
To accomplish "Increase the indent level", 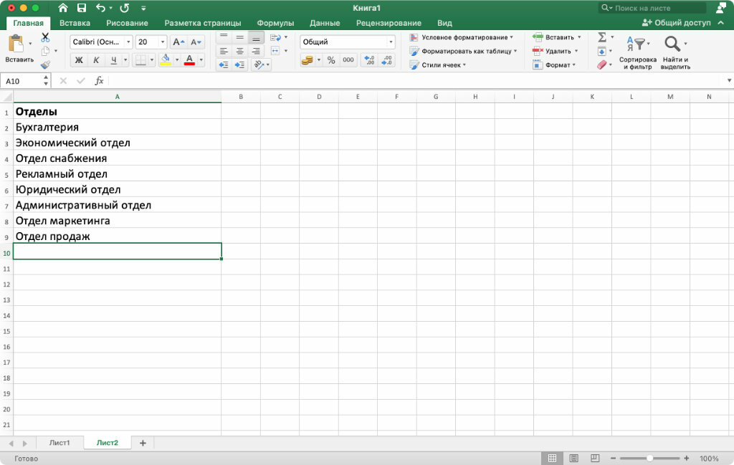I will click(x=239, y=64).
